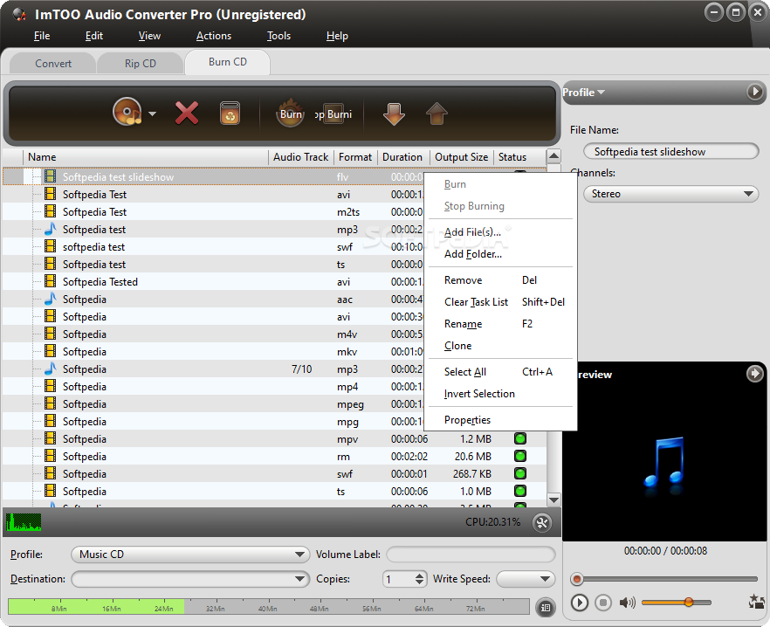Choose Select All in context menu
This screenshot has height=627, width=770.
point(500,372)
